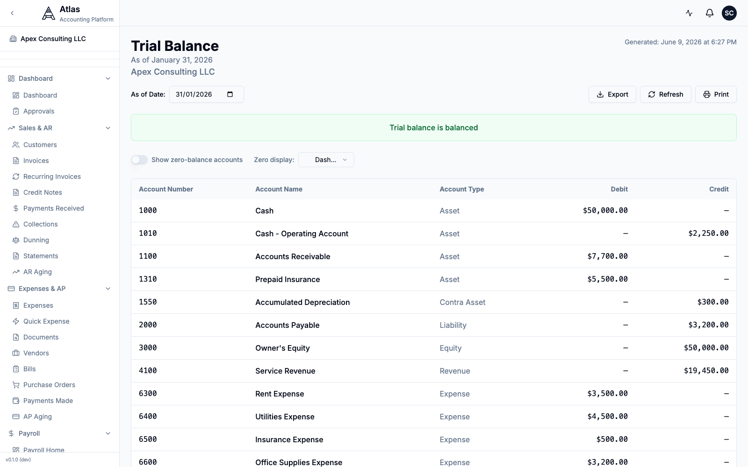Click the Payments Received dollar icon
Screen dimensions: 748x467
click(16, 208)
